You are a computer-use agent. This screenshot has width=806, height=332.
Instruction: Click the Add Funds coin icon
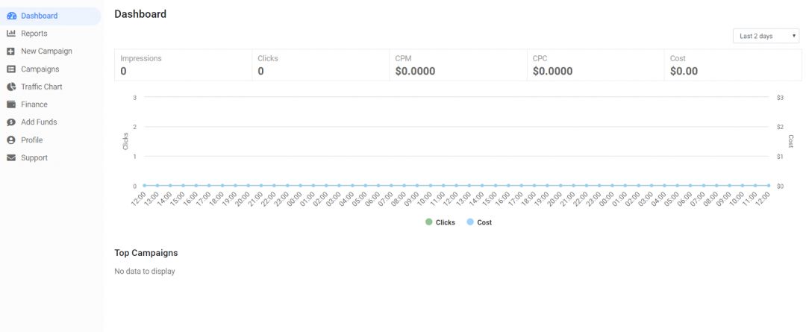pyautogui.click(x=11, y=122)
